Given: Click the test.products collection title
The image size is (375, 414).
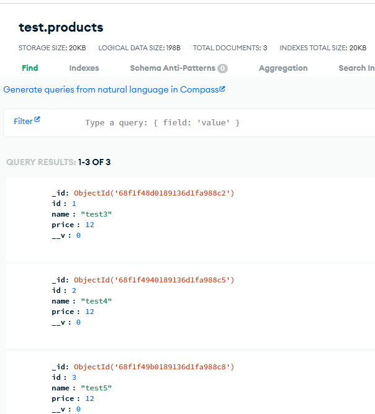Looking at the screenshot, I should point(61,27).
